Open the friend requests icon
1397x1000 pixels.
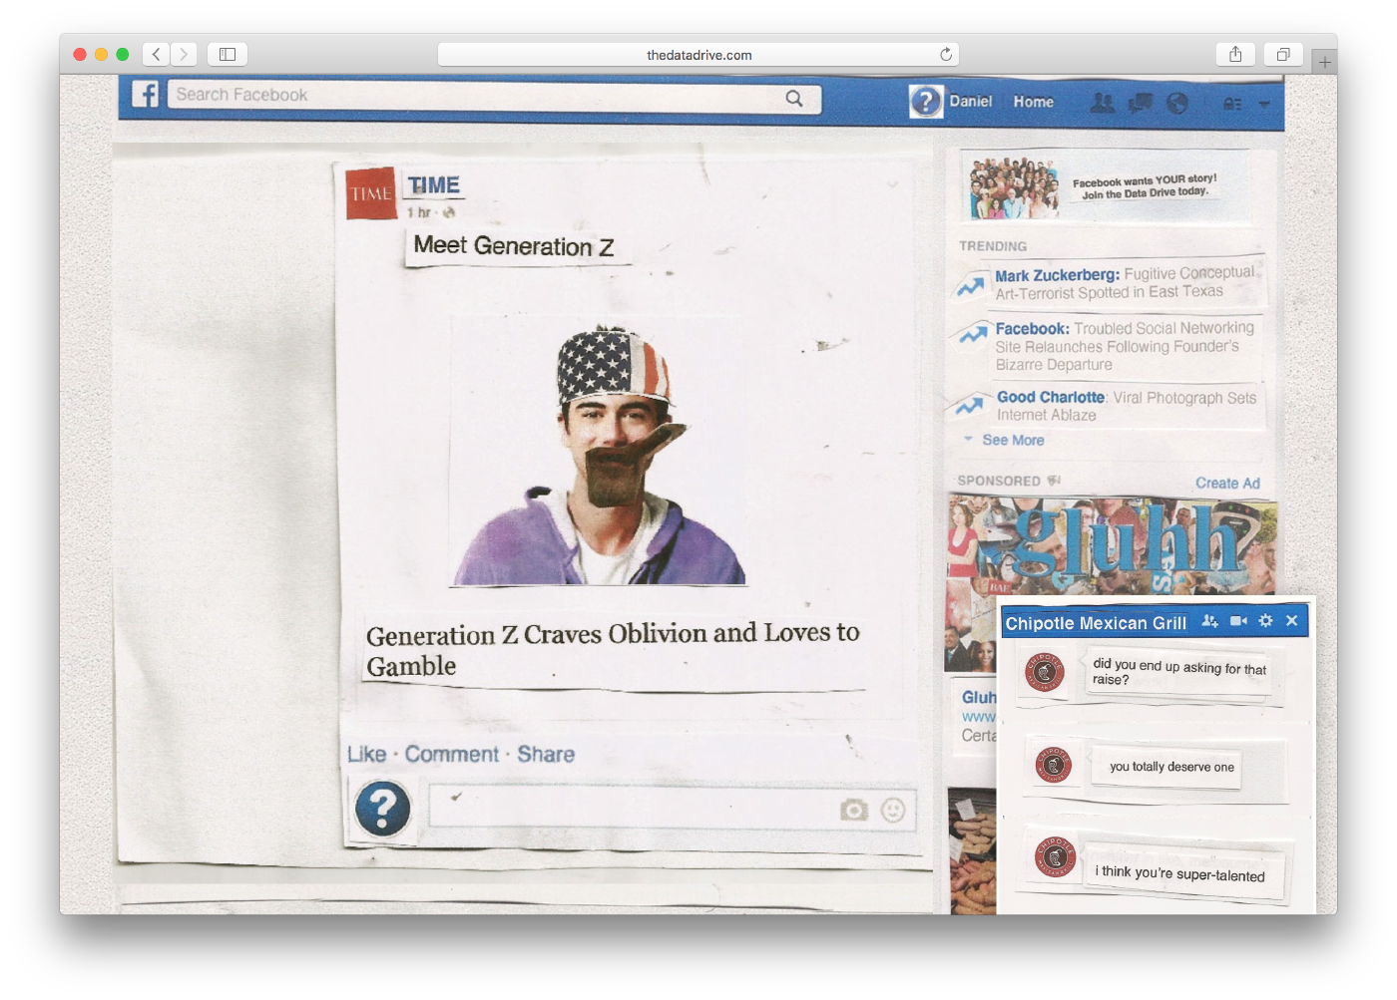[1103, 102]
